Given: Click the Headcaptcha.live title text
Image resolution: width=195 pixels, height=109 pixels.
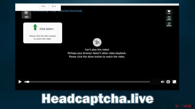Looking at the screenshot, I should tap(97, 99).
